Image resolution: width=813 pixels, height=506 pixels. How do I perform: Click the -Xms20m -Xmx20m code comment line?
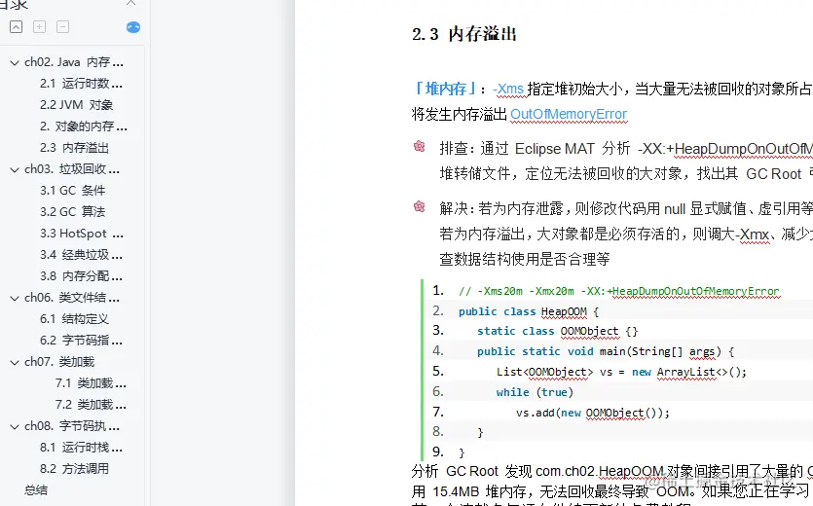pyautogui.click(x=618, y=291)
